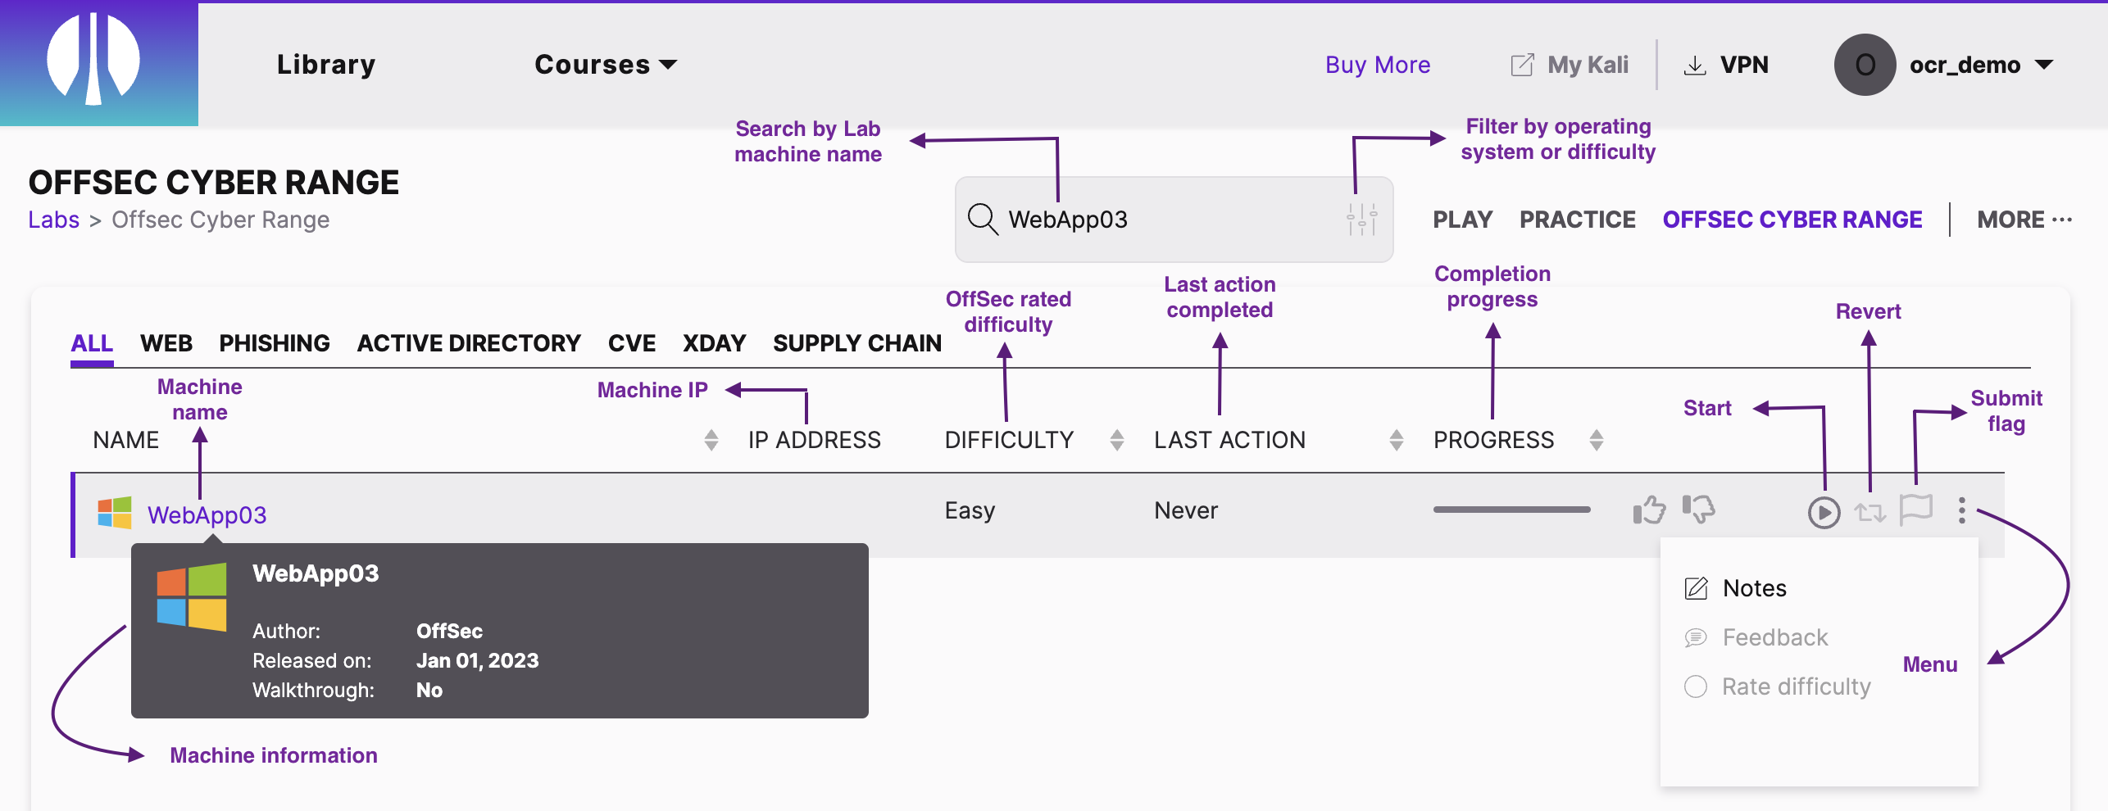Image resolution: width=2108 pixels, height=811 pixels.
Task: Go to Labs via the breadcrumb
Action: click(x=54, y=220)
